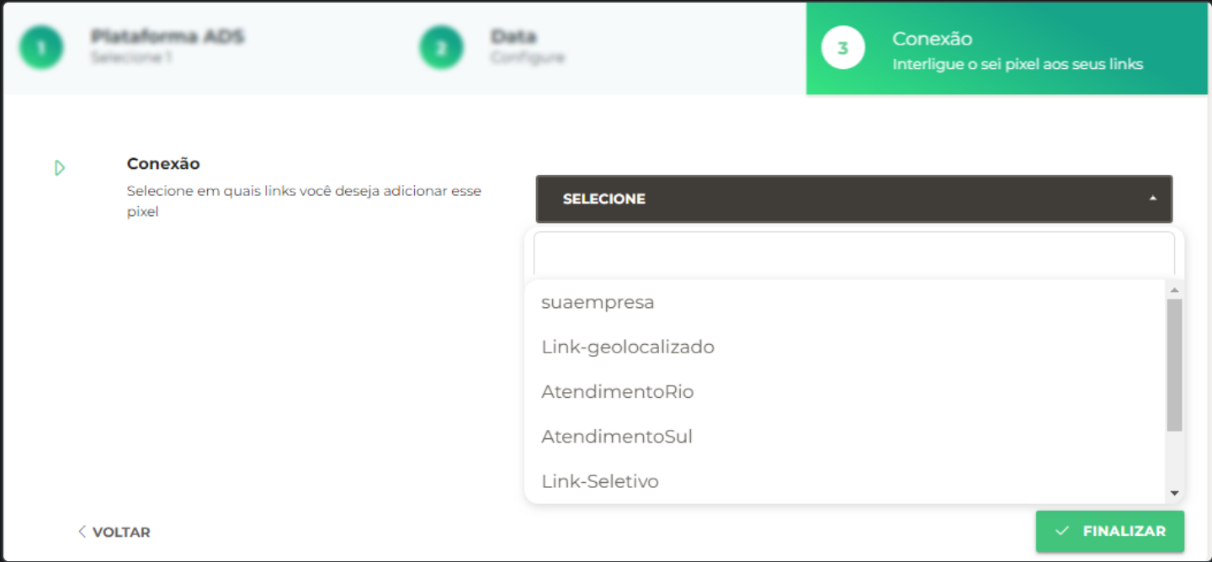Viewport: 1212px width, 562px height.
Task: Select "suaempresa" from the list
Action: 598,302
